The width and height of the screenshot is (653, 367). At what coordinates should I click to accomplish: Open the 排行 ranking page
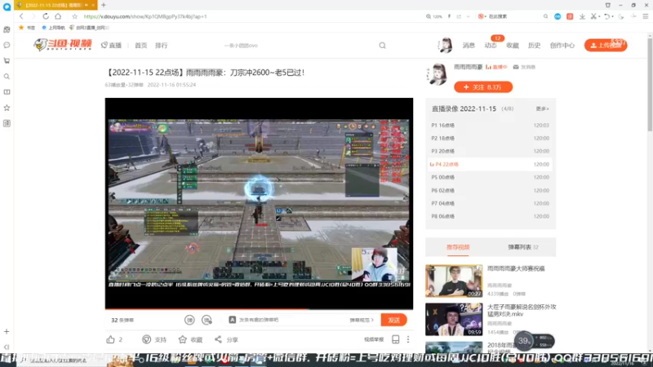(x=161, y=46)
